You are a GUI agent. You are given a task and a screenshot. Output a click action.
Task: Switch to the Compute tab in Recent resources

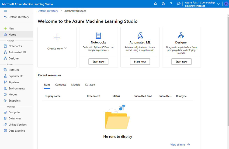coord(61,85)
